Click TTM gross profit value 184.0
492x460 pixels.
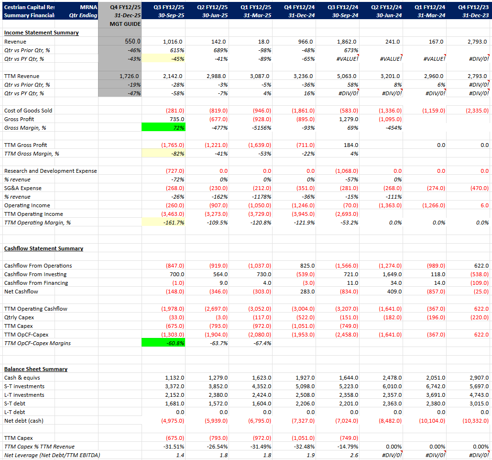click(351, 145)
